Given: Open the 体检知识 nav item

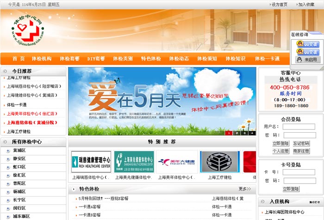Looking at the screenshot, I should (235, 59).
